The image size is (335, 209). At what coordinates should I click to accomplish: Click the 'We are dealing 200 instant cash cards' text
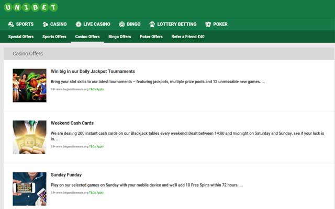pyautogui.click(x=187, y=136)
